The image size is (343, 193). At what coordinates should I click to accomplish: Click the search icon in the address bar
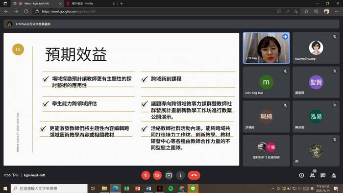point(288,11)
